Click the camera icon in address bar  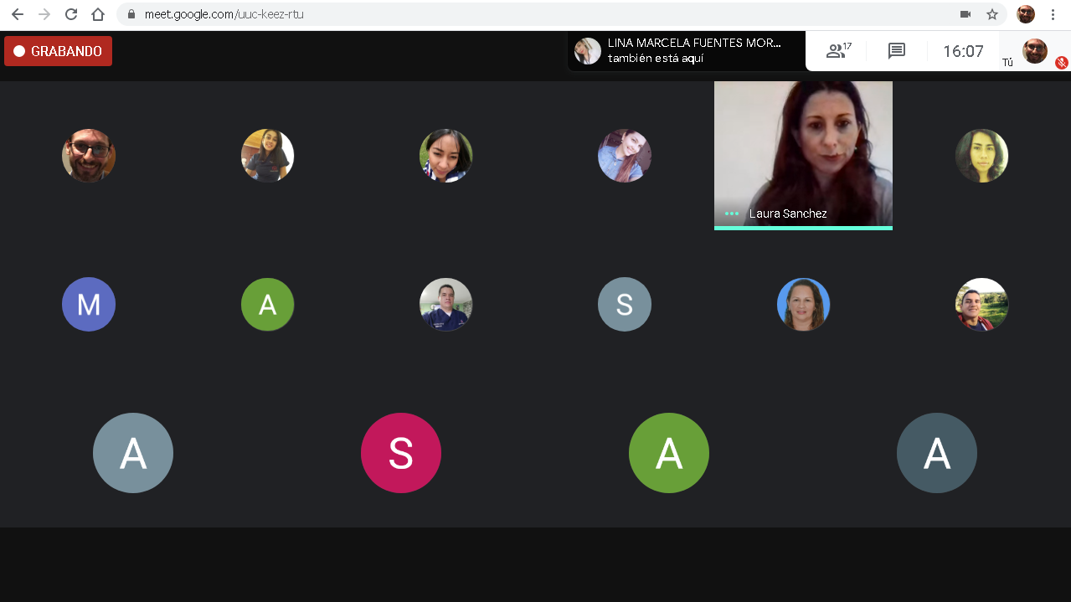pyautogui.click(x=965, y=14)
